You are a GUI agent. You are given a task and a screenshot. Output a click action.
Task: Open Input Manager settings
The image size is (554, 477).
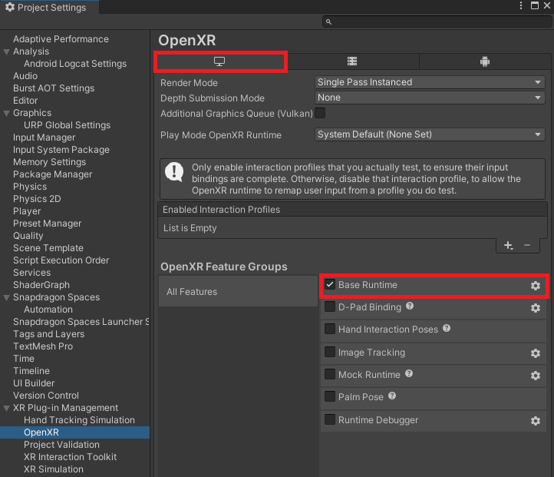45,137
